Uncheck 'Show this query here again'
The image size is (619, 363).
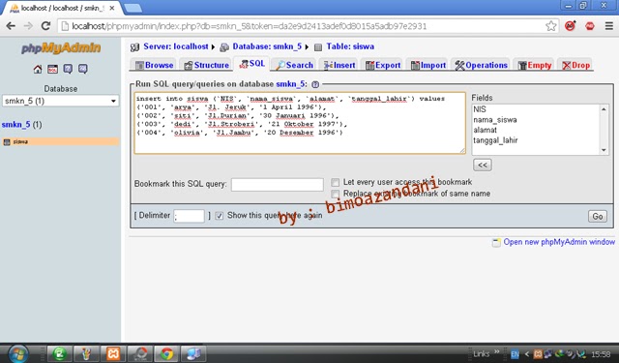[x=220, y=216]
